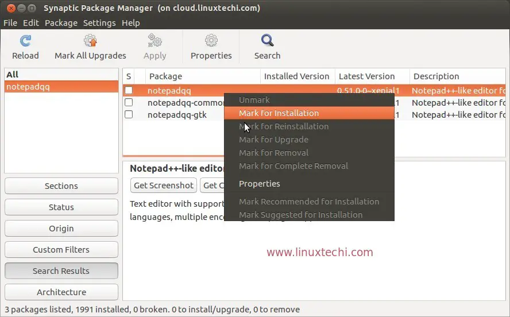
Task: Open Properties from the toolbar
Action: (211, 48)
